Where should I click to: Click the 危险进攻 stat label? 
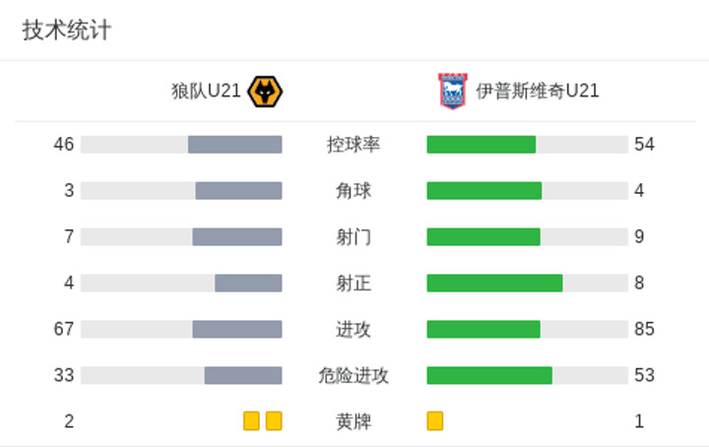click(354, 375)
